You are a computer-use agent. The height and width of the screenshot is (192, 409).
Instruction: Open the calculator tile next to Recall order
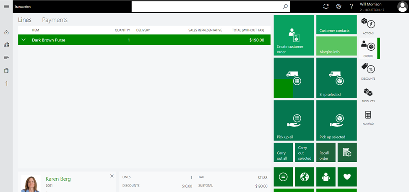pyautogui.click(x=347, y=152)
